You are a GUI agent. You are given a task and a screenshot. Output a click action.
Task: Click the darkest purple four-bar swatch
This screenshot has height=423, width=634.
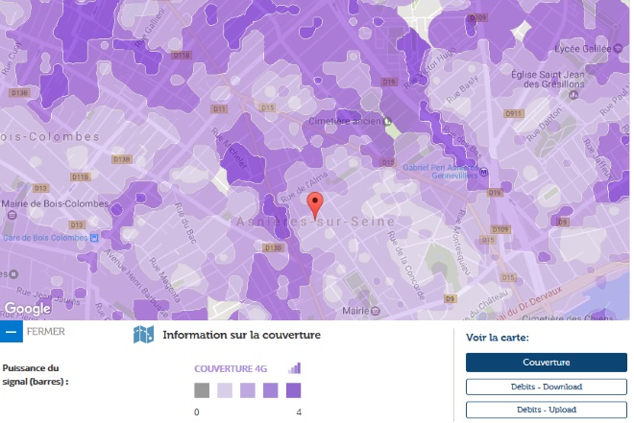(x=294, y=390)
